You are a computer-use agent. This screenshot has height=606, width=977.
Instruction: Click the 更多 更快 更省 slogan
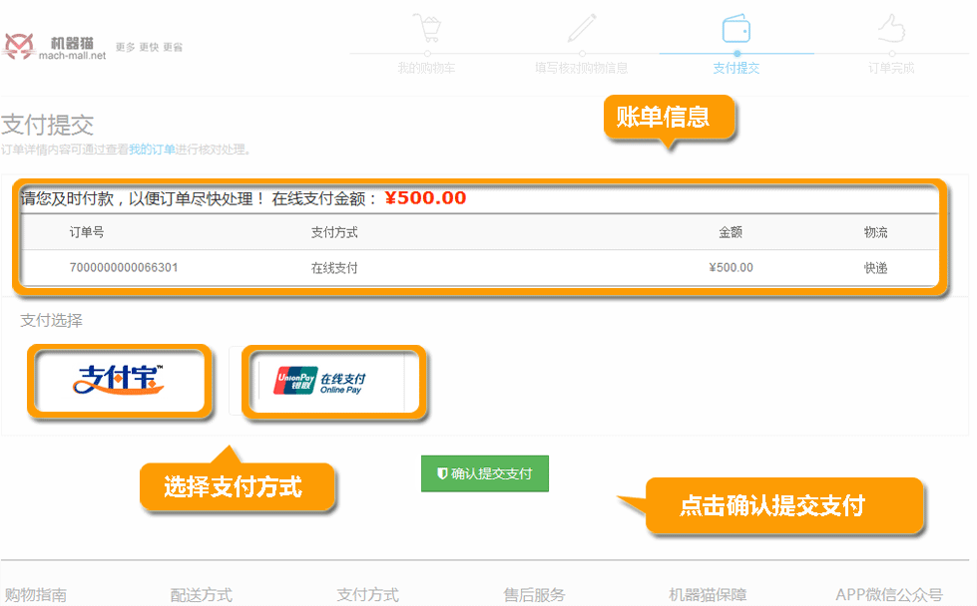pyautogui.click(x=149, y=47)
